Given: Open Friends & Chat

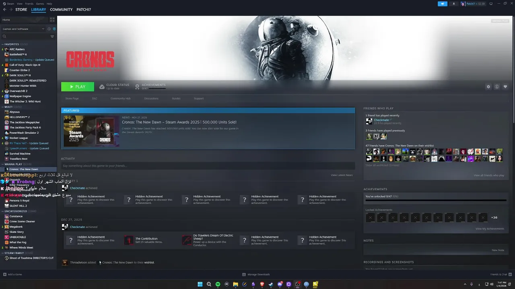Looking at the screenshot, I should click(500, 275).
